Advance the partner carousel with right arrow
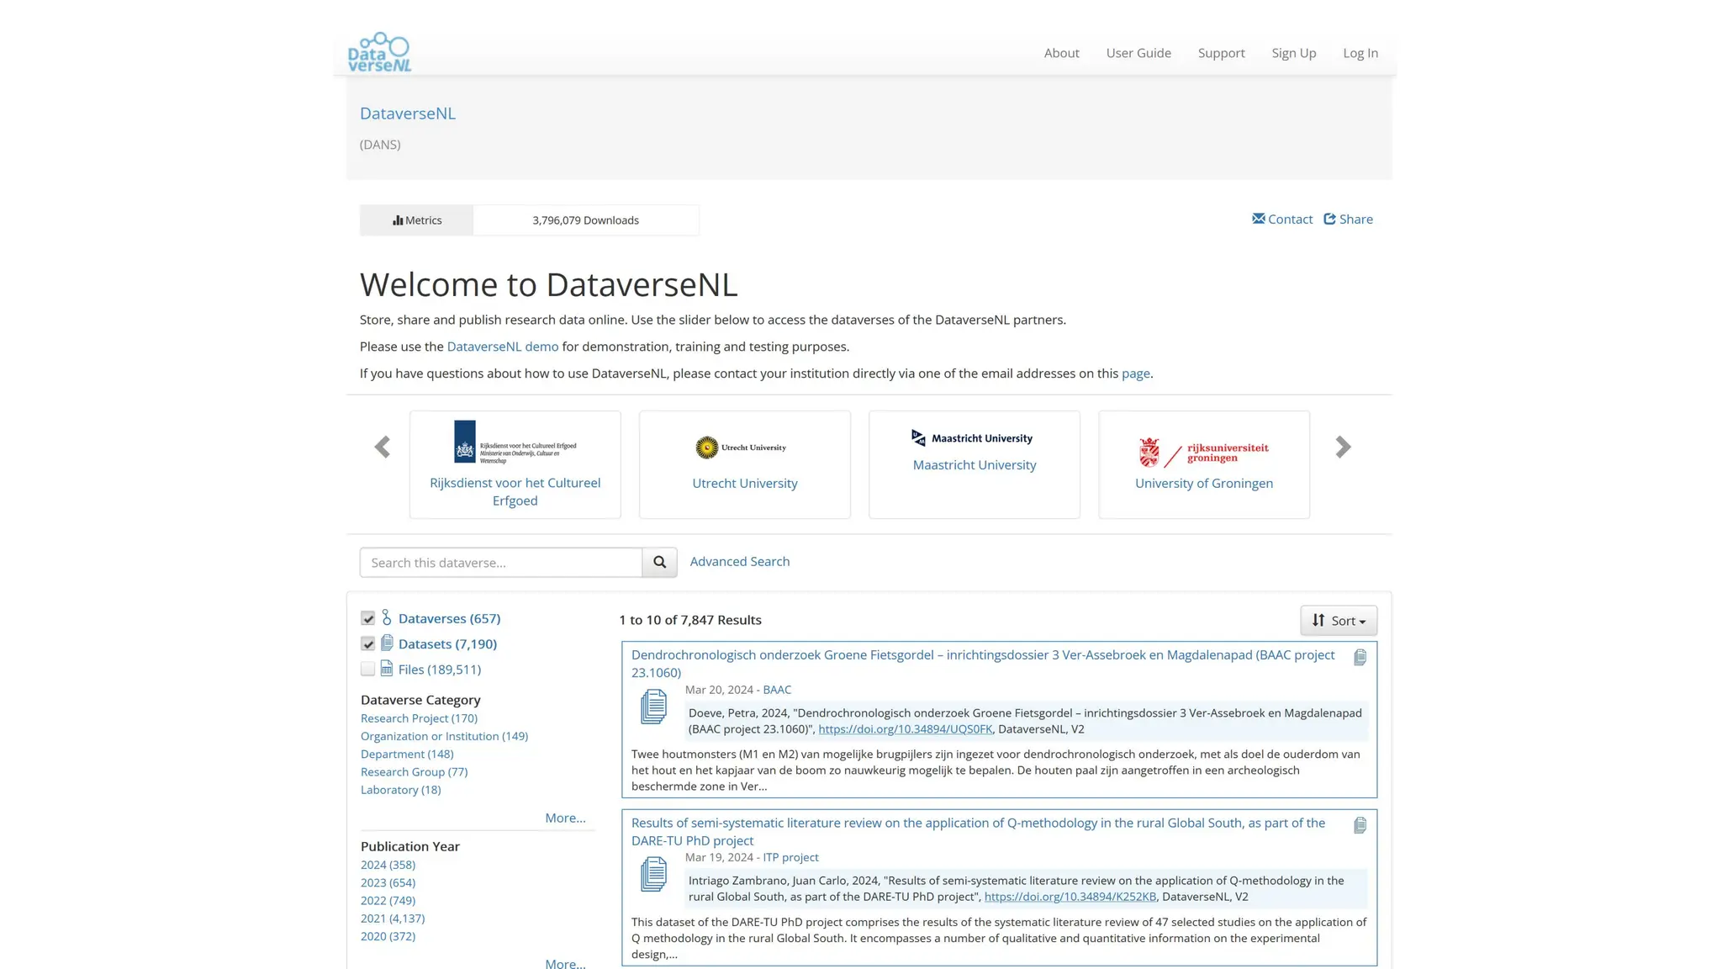 pos(1343,447)
